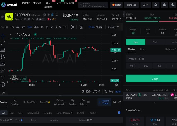This screenshot has width=177, height=126.
Task: Switch chart to Price mode
Action: pyautogui.click(x=91, y=27)
